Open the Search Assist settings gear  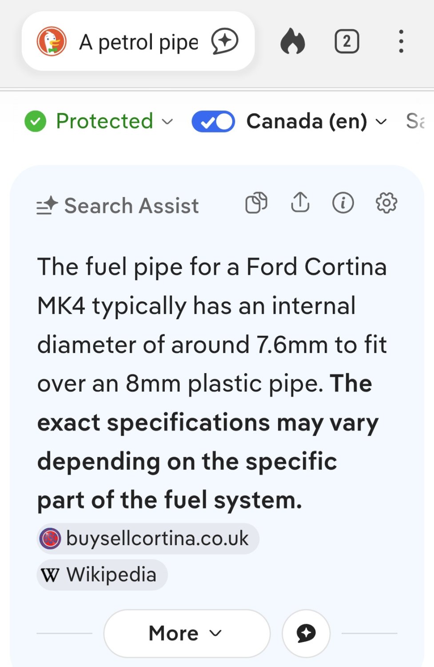(x=386, y=203)
